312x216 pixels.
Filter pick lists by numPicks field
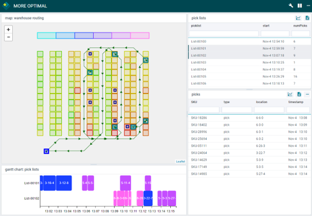coord(300,34)
